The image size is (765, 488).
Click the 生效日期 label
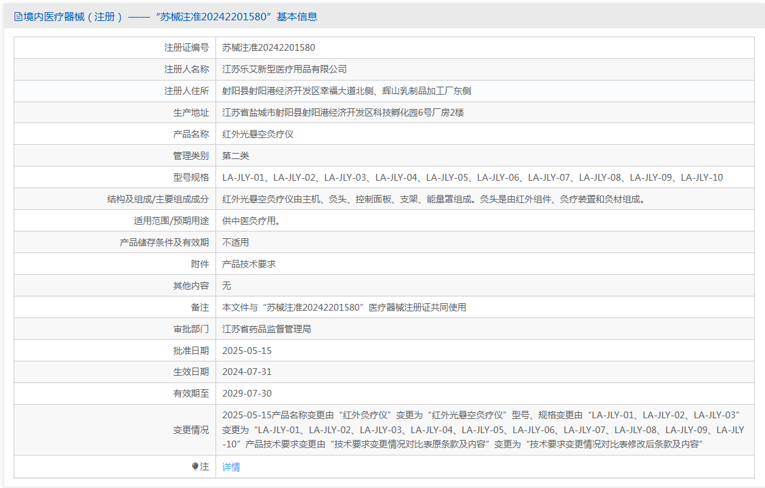tap(191, 372)
